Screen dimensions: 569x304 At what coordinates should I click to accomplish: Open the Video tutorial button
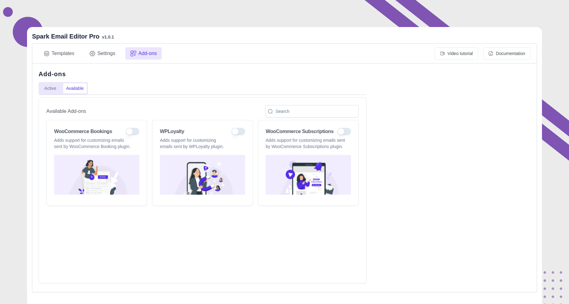point(456,53)
